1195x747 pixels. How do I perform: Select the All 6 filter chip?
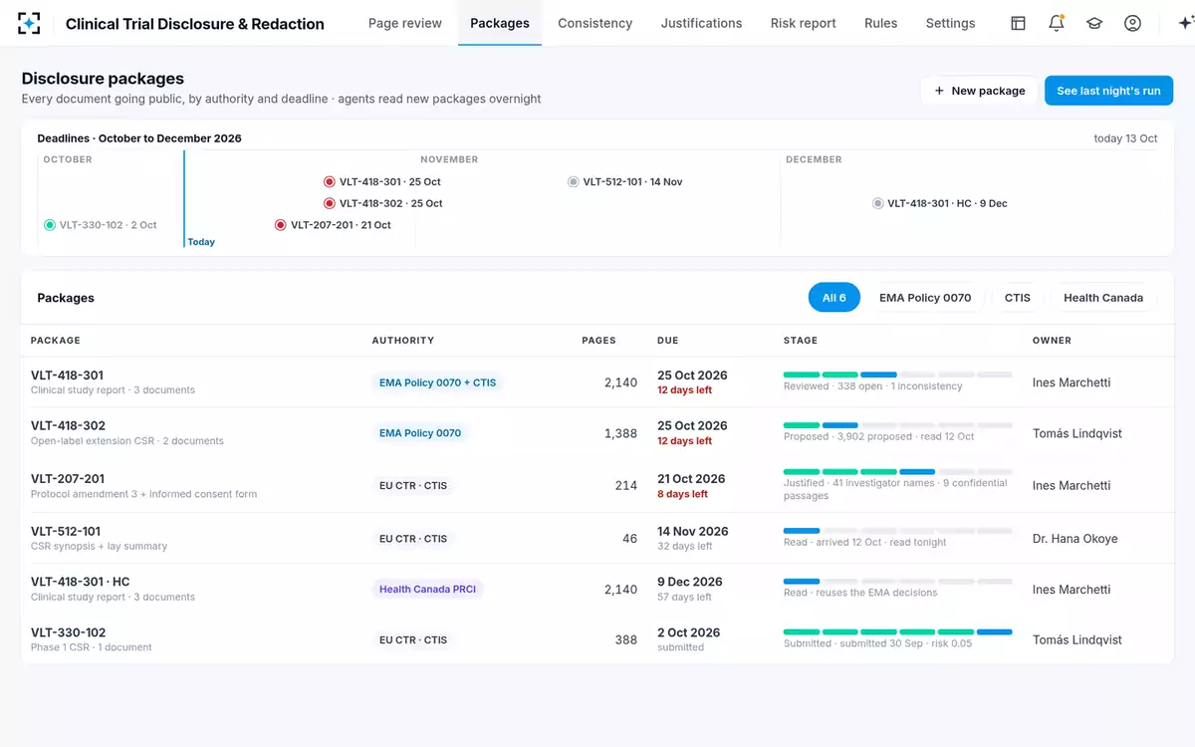pyautogui.click(x=835, y=298)
